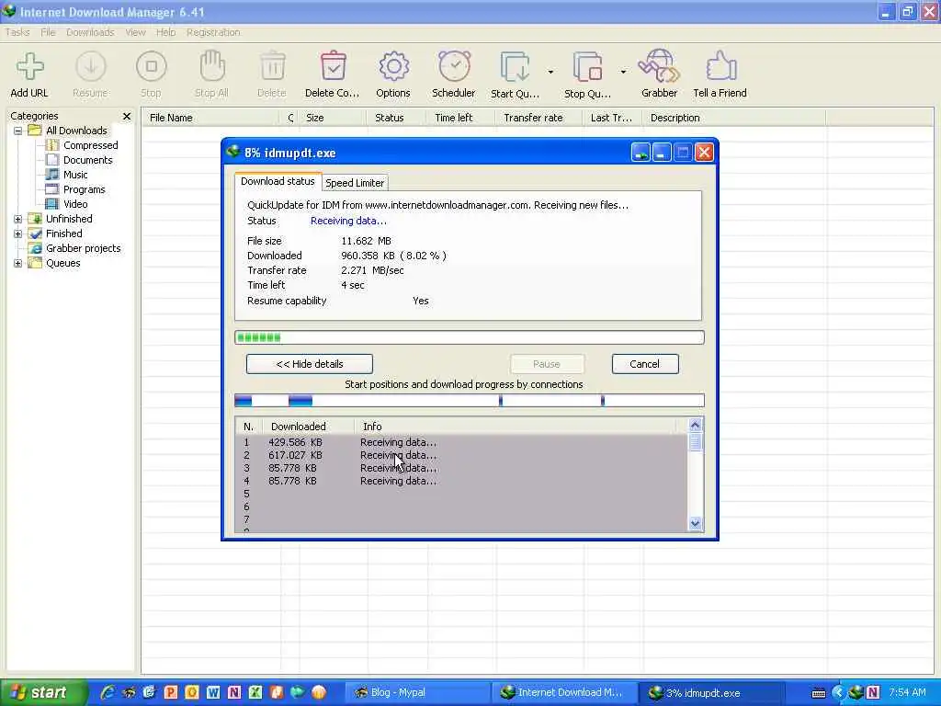Open the Tasks menu
This screenshot has width=941, height=706.
17,32
